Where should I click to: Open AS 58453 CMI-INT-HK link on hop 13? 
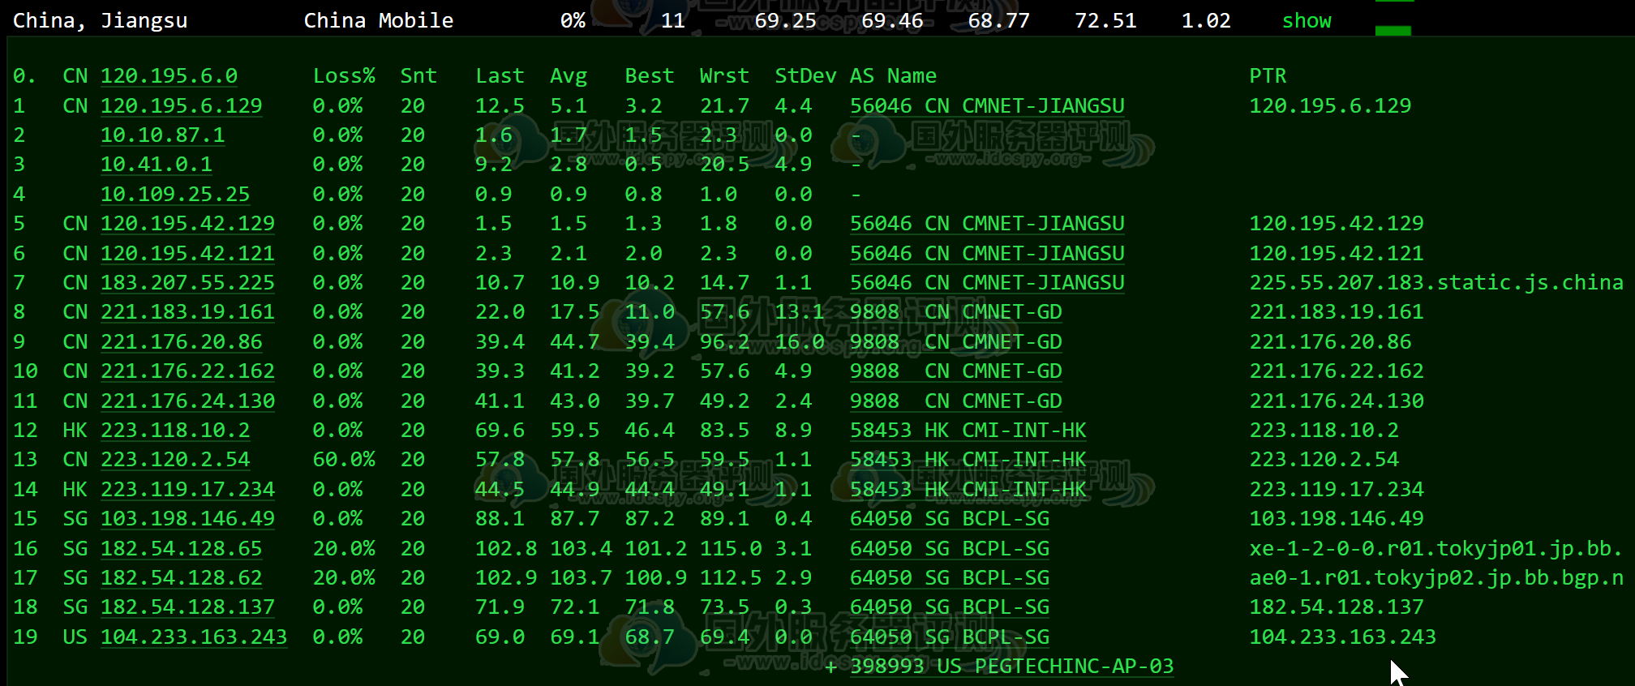coord(968,460)
